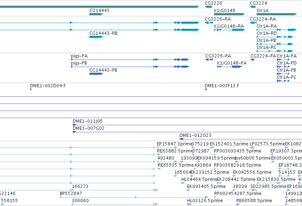
Task: Click the EK152401.5prime EST
Action: point(212,147)
